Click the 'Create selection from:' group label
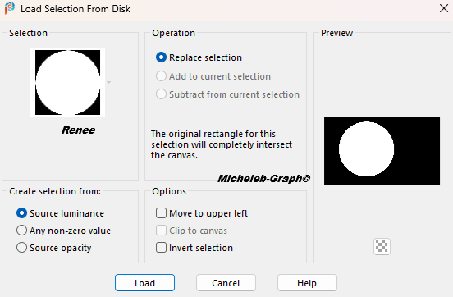The width and height of the screenshot is (453, 297). (x=55, y=191)
